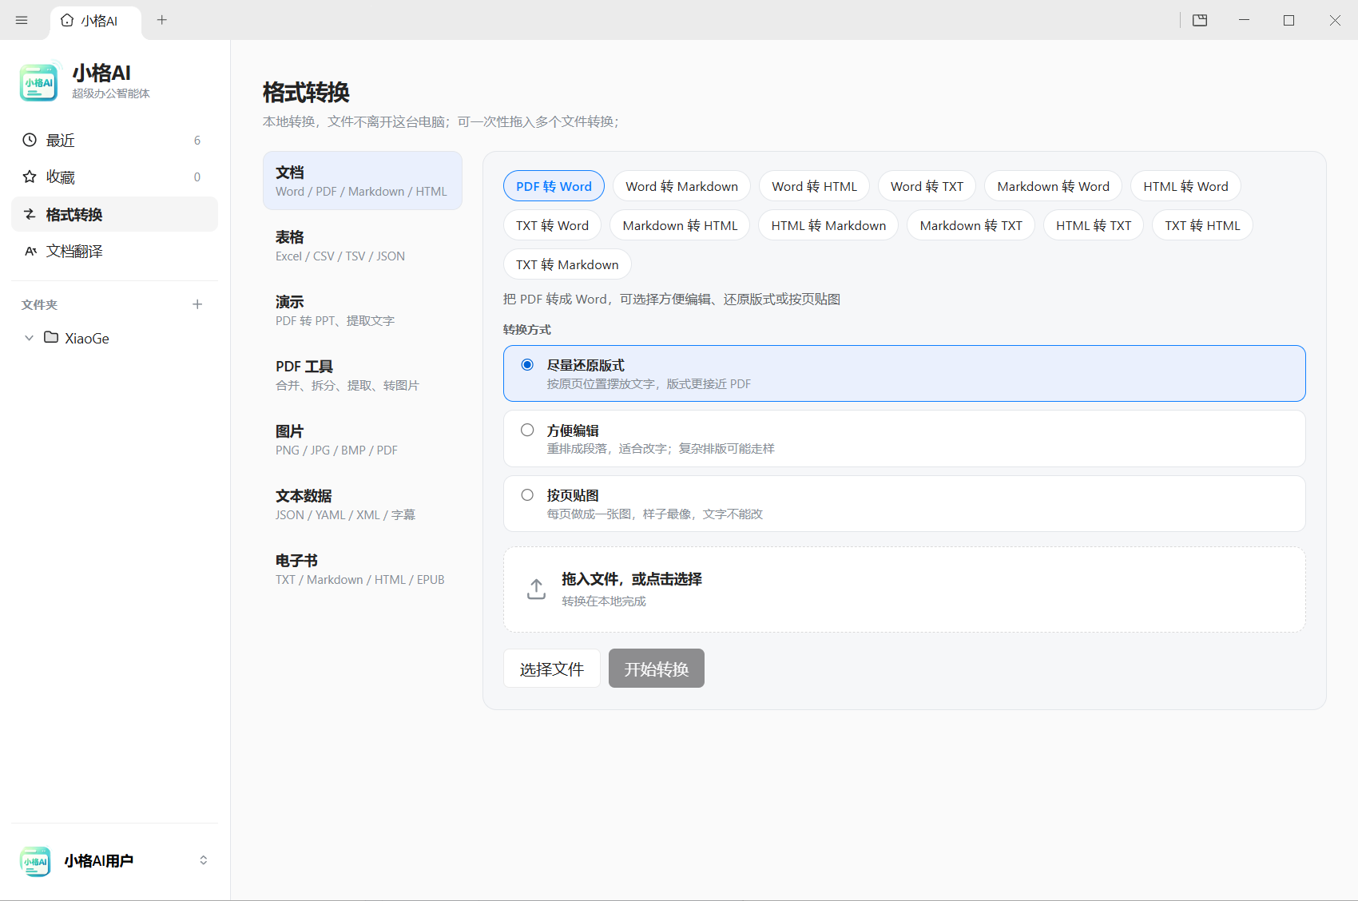
Task: Select 图片 category
Action: click(x=363, y=439)
